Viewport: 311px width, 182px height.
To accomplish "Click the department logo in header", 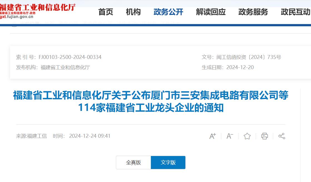I will 37,11.
